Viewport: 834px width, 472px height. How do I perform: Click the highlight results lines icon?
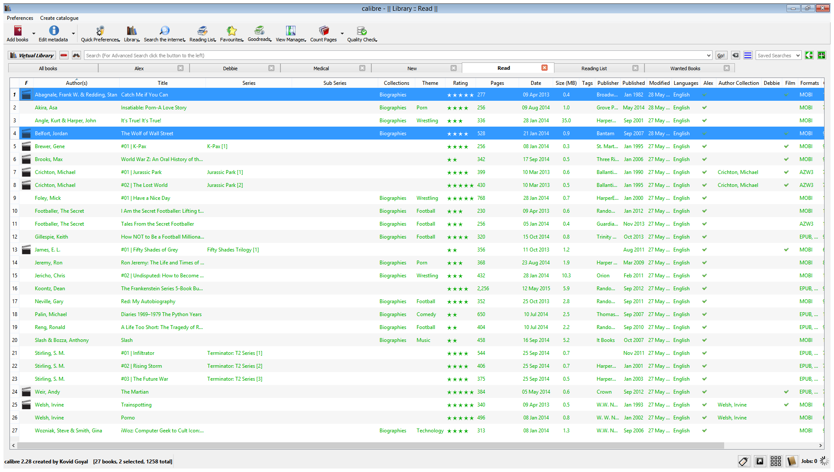coord(748,55)
